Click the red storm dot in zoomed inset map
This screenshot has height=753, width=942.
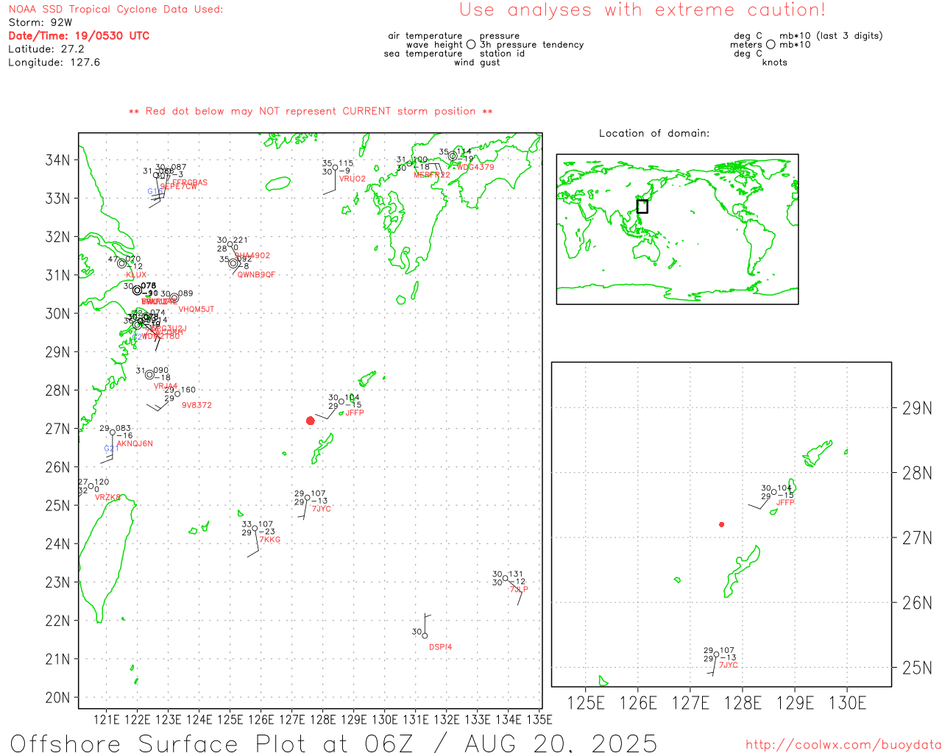click(722, 524)
